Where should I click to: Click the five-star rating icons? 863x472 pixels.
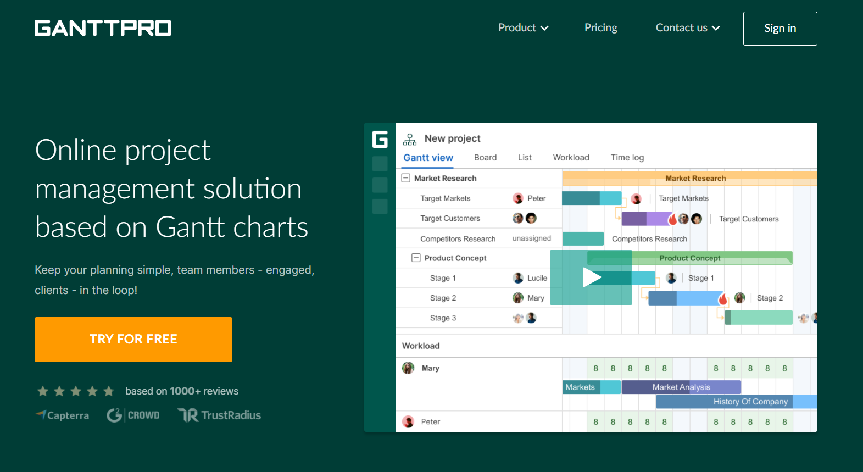tap(76, 391)
